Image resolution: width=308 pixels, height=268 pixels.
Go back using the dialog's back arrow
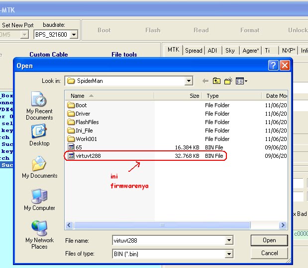point(205,81)
